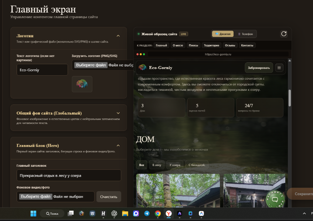Choose a logo file to upload

pos(91,65)
